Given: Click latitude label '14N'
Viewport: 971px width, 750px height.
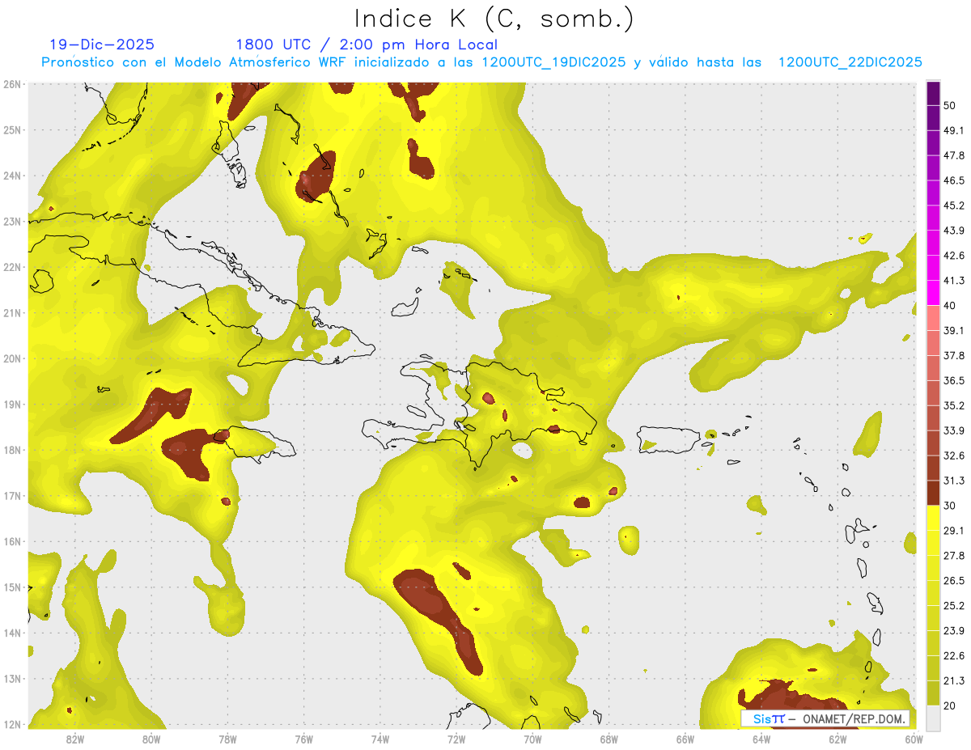Looking at the screenshot, I should (11, 633).
